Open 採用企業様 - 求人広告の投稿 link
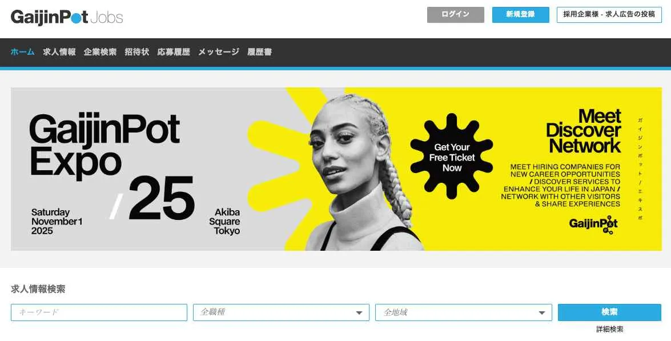The image size is (671, 341). (609, 14)
